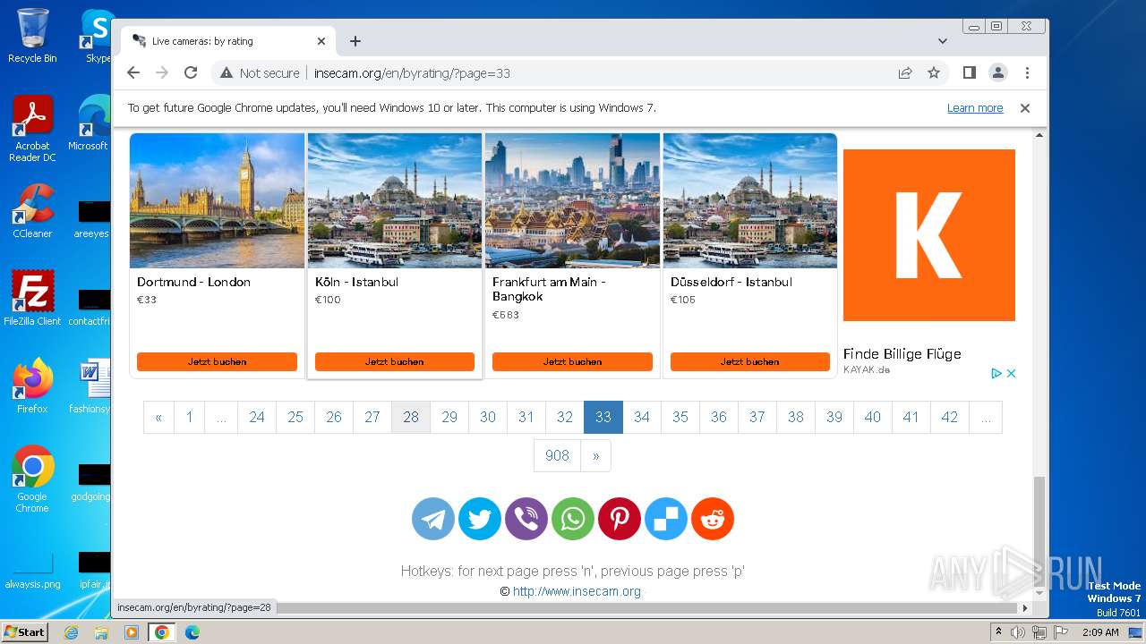
Task: Go to page 37
Action: point(757,417)
